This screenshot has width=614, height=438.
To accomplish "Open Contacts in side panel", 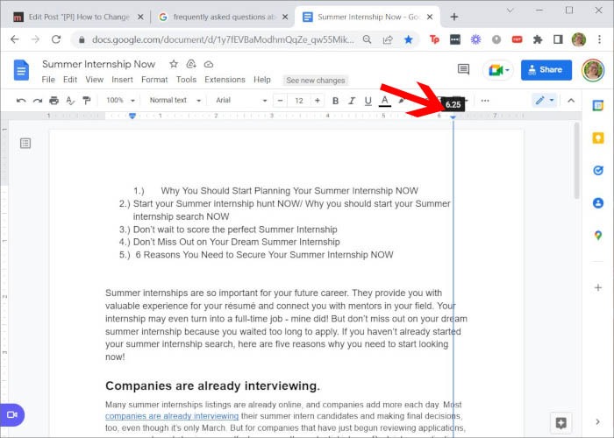I will tap(598, 203).
